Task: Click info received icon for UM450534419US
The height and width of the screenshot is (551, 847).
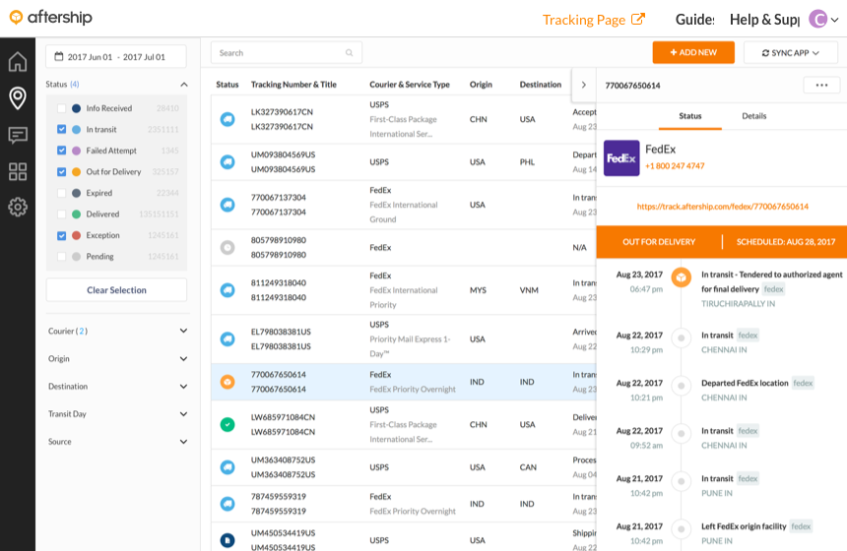Action: coord(228,540)
